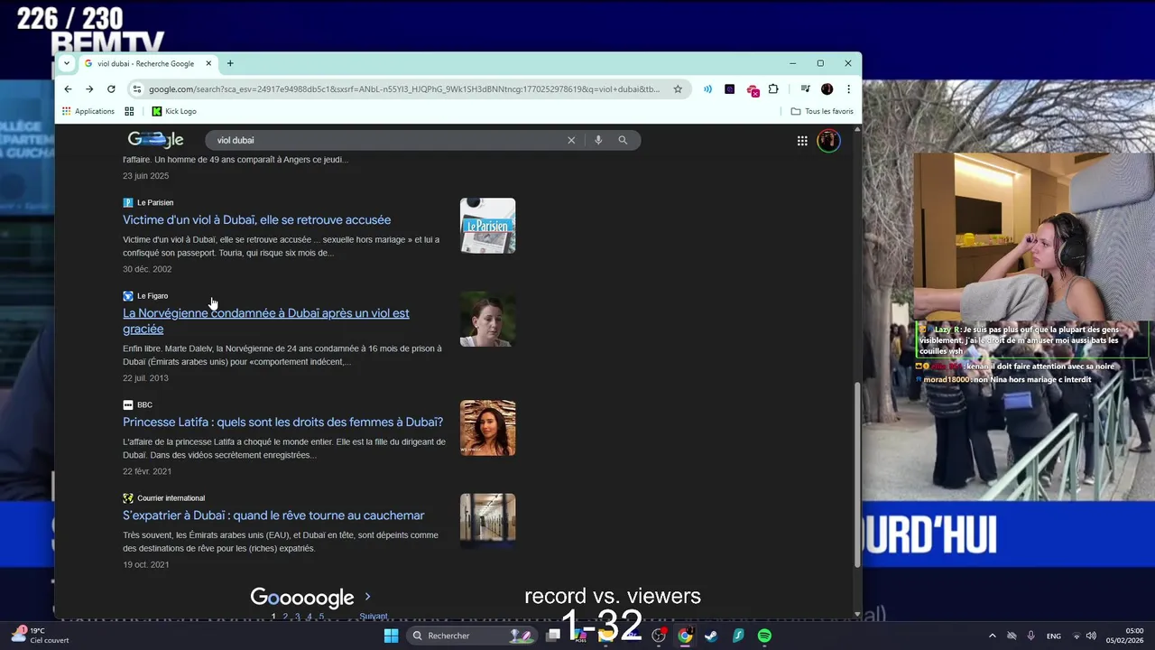Viewport: 1155px width, 650px height.
Task: Open a new tab with plus button
Action: [x=230, y=63]
